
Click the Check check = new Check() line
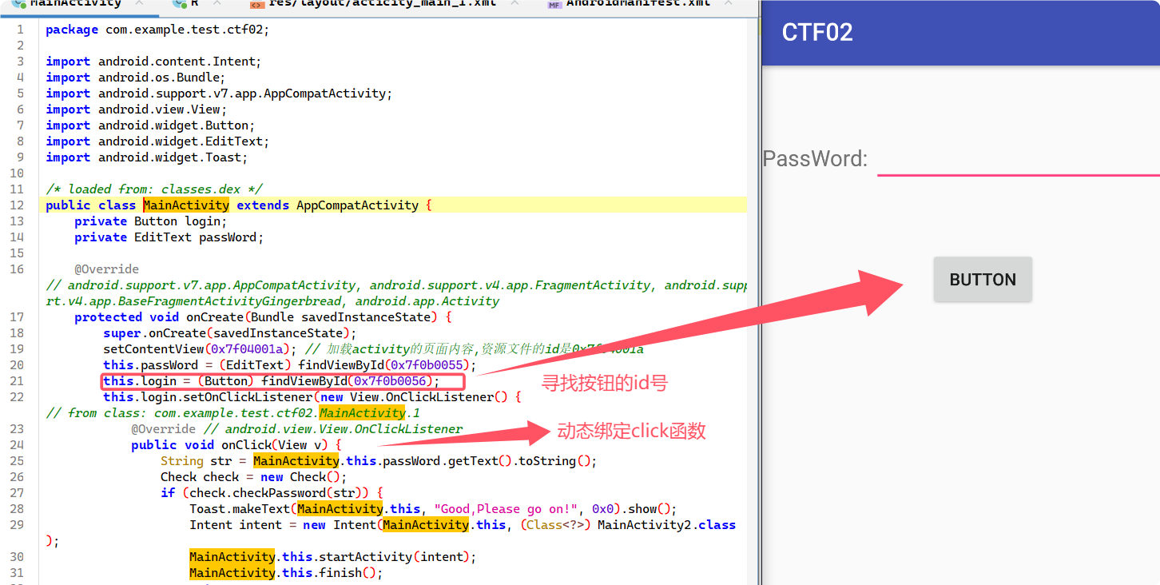point(254,477)
